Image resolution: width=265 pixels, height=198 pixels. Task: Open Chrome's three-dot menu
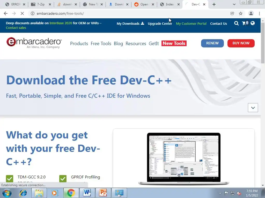point(259,13)
